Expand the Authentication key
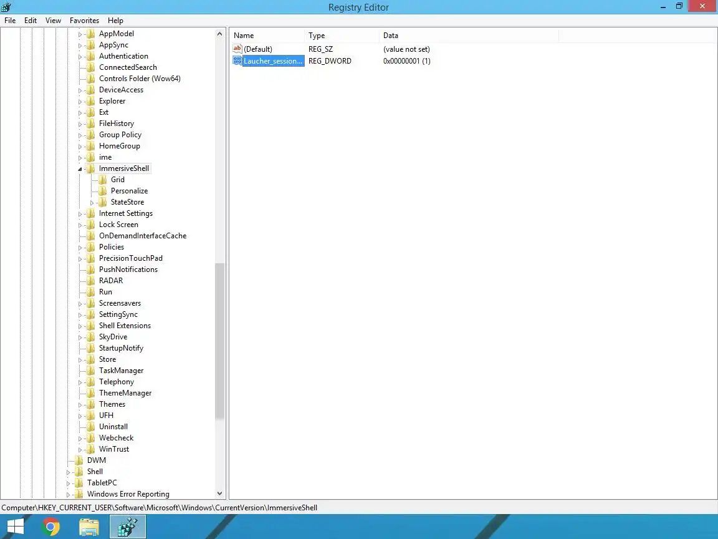718x539 pixels. pos(80,57)
